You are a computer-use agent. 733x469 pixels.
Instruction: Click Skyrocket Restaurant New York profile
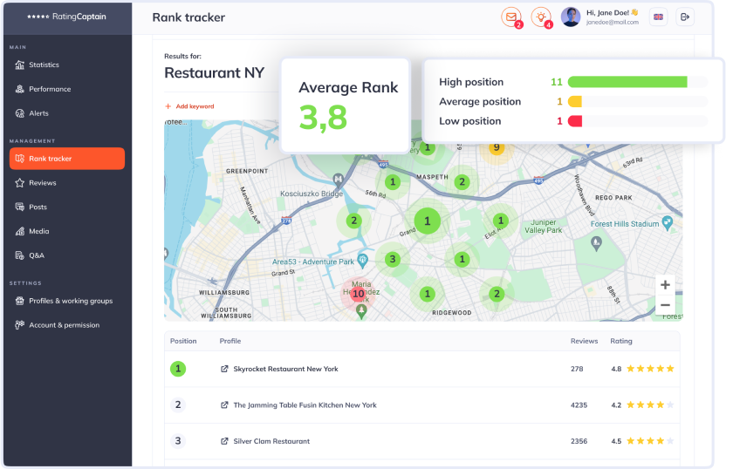point(285,369)
